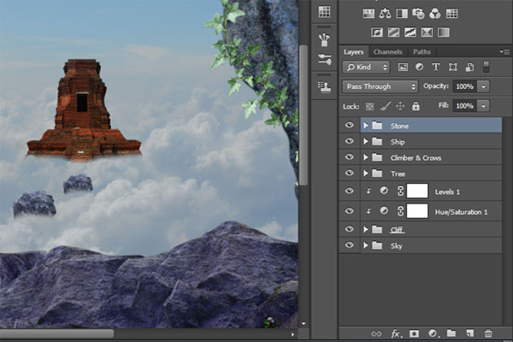Hide the Levels 1 adjustment layer
The height and width of the screenshot is (342, 513).
click(x=349, y=191)
